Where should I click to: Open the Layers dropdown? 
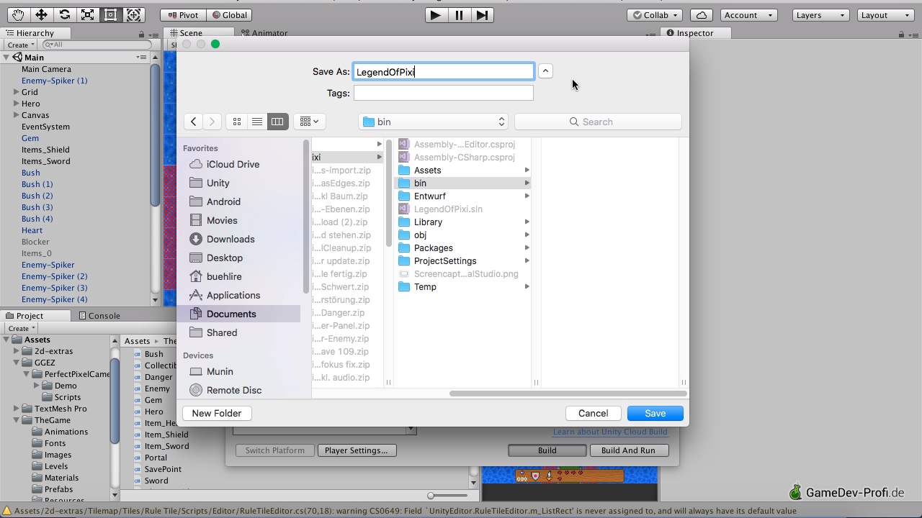coord(820,14)
